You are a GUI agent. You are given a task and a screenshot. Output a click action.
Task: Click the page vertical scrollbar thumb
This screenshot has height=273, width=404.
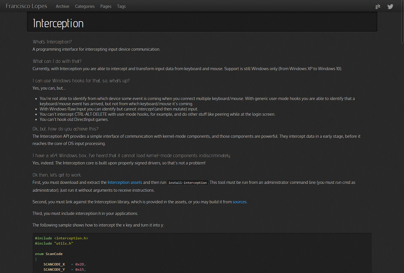[x=402, y=22]
